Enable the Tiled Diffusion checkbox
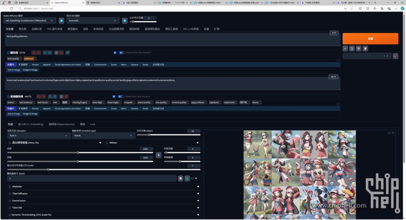The width and height of the screenshot is (406, 220). pos(10,194)
